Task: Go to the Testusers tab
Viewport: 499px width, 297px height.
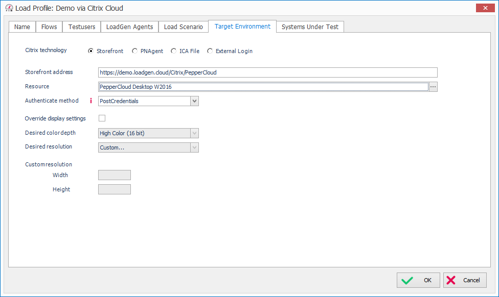Action: coord(82,27)
